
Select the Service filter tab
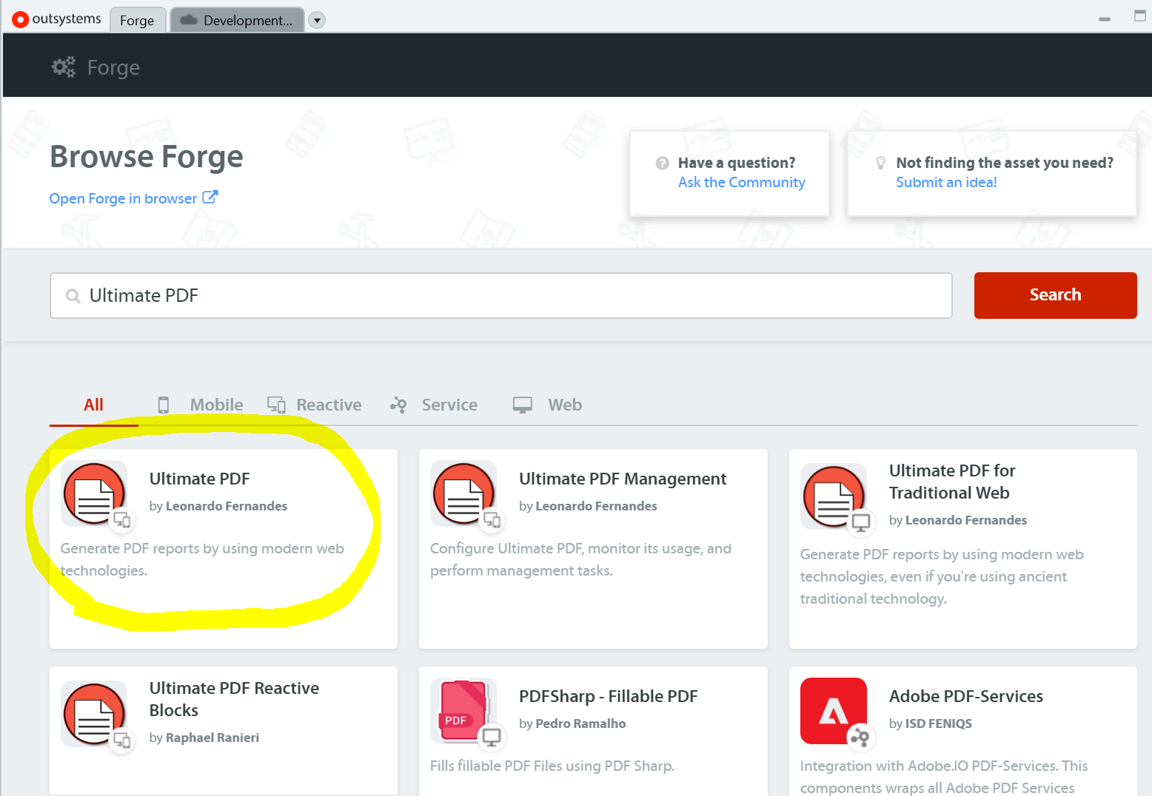click(x=434, y=405)
